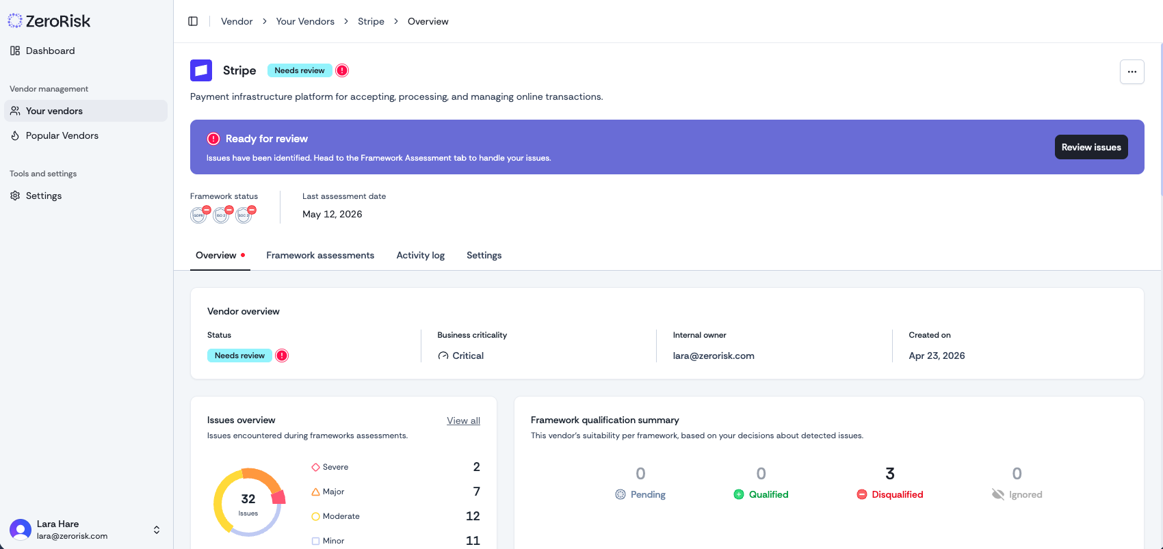Click the Stripe vendor logo

(201, 70)
